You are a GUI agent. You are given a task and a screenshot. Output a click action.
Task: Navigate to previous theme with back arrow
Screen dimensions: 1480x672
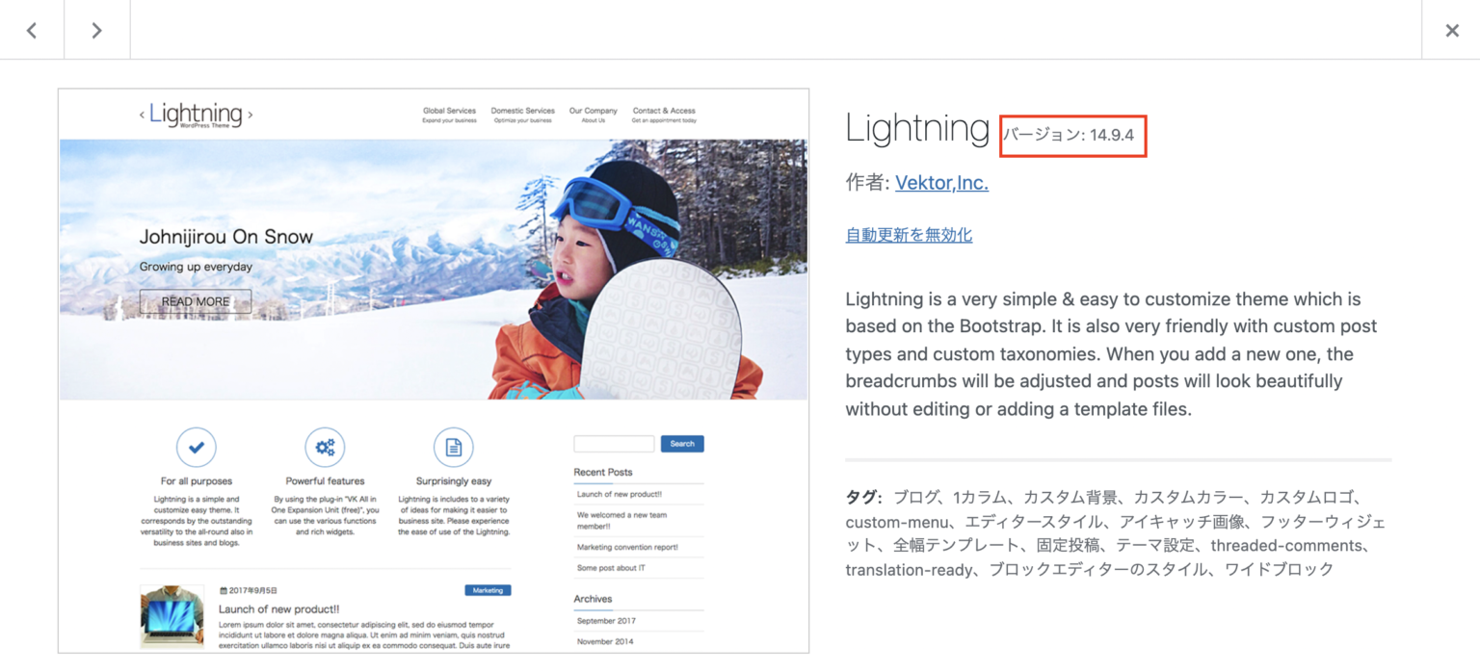31,30
